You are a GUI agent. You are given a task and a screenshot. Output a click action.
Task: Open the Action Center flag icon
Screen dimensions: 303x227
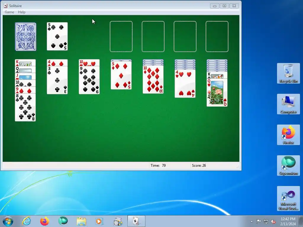[259, 221]
